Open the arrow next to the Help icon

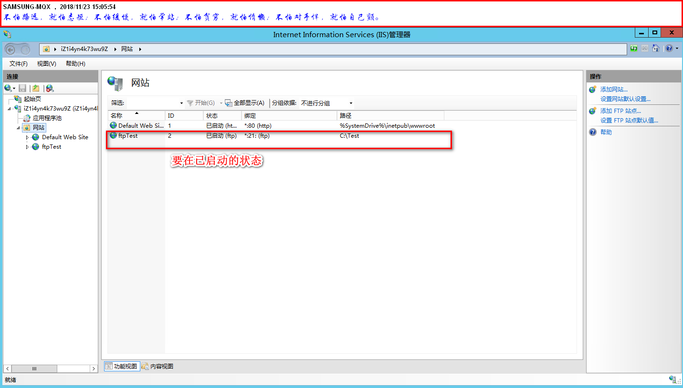coord(677,48)
